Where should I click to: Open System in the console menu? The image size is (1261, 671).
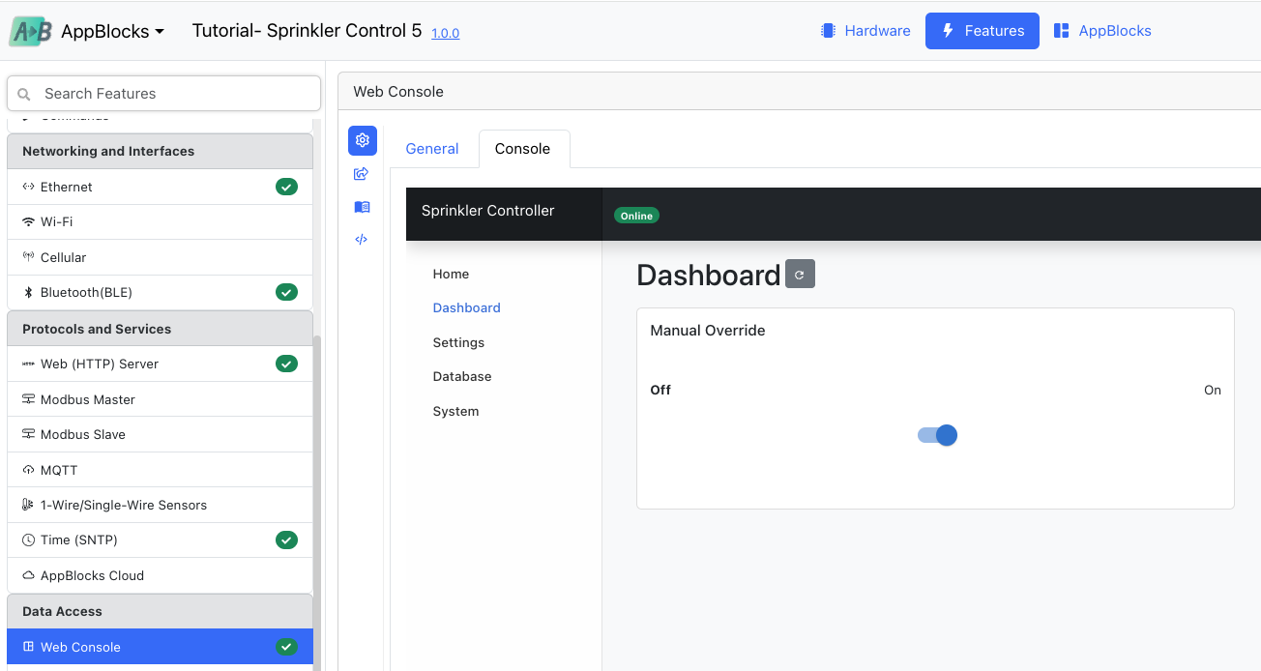click(x=455, y=411)
